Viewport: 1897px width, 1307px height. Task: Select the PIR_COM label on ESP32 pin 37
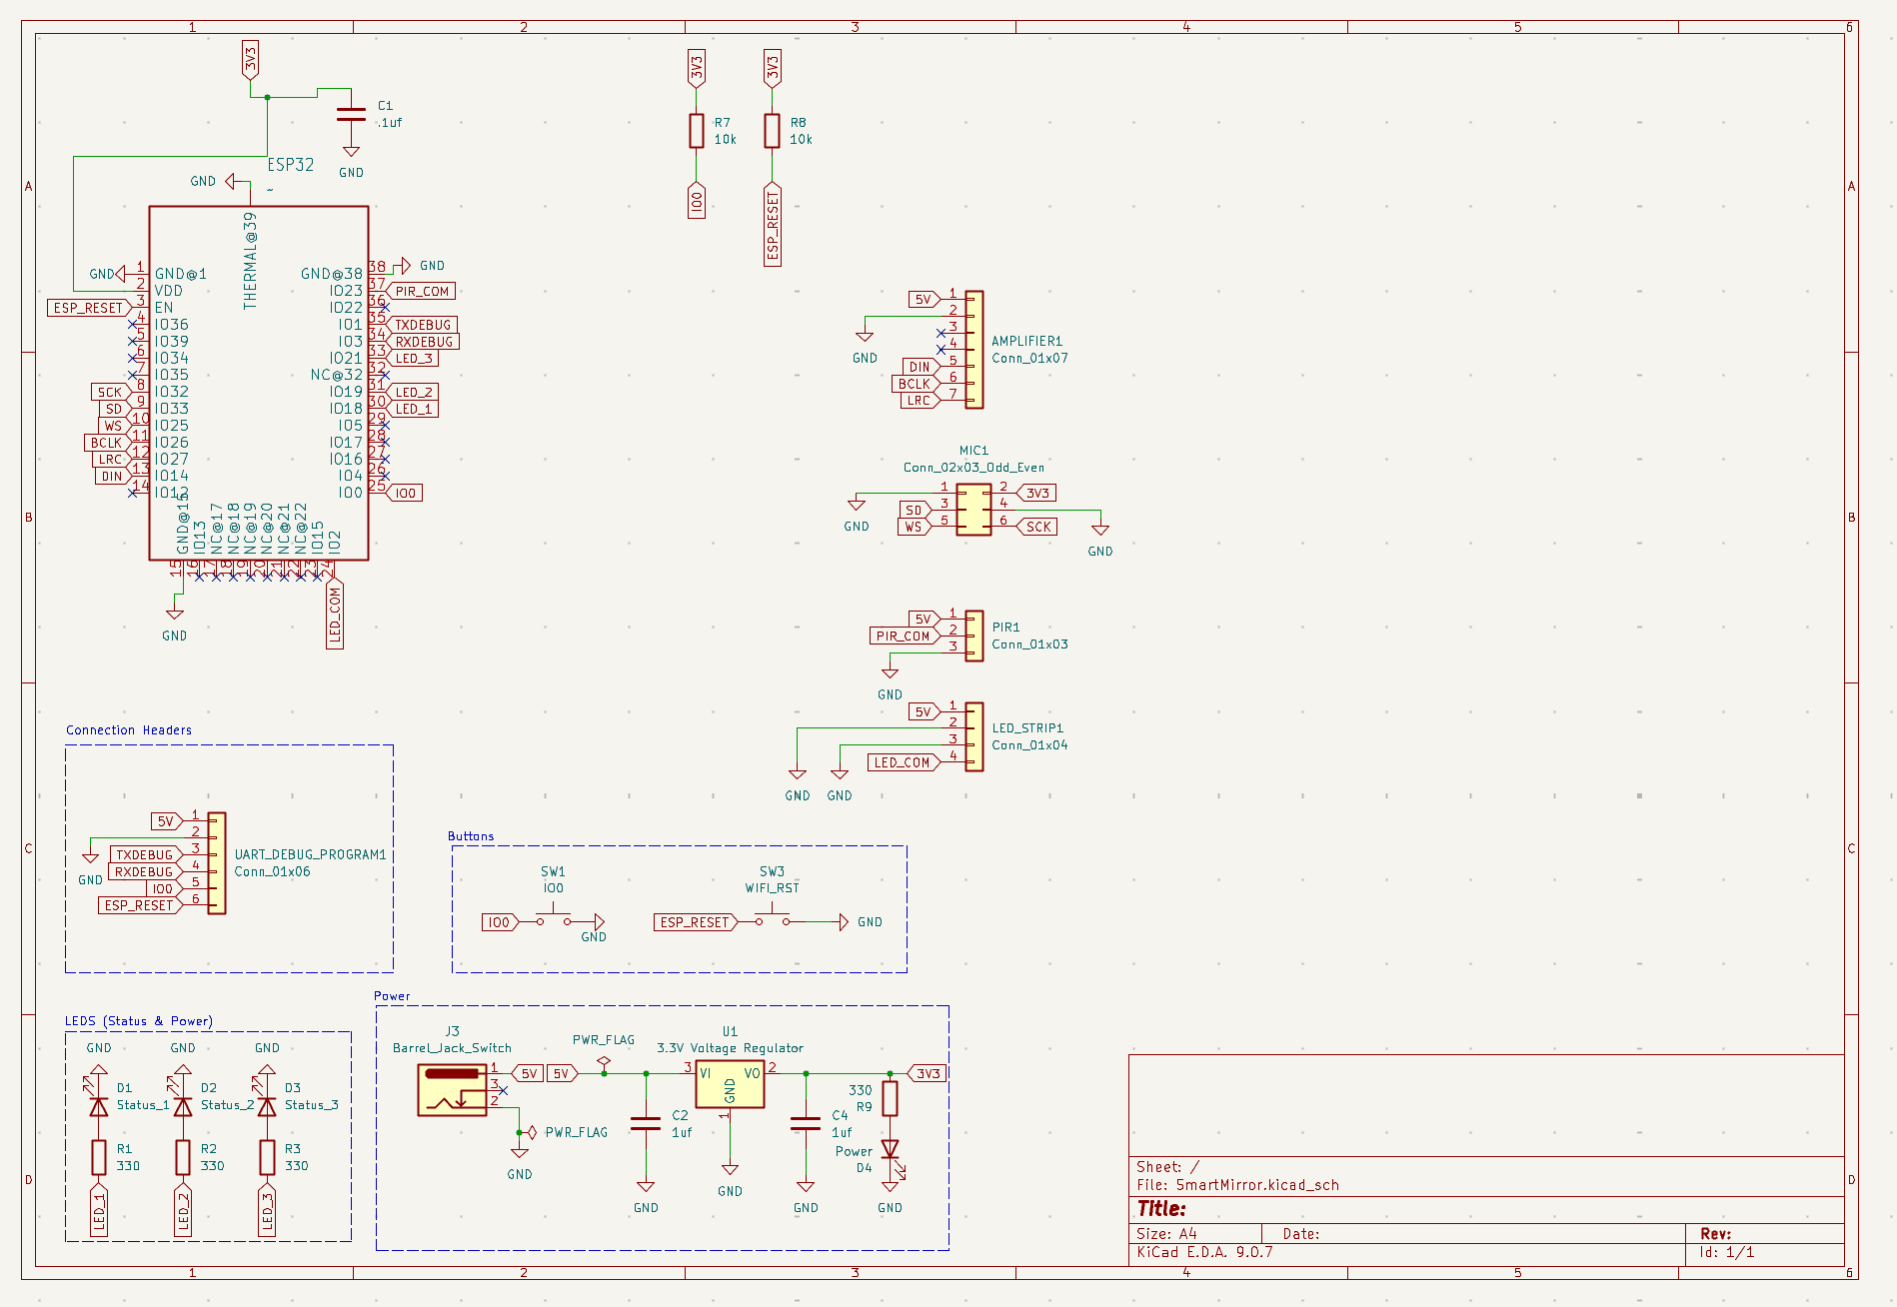pyautogui.click(x=421, y=291)
